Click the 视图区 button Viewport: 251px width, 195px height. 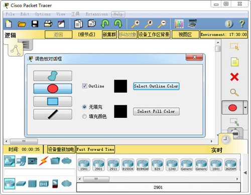tap(185, 35)
